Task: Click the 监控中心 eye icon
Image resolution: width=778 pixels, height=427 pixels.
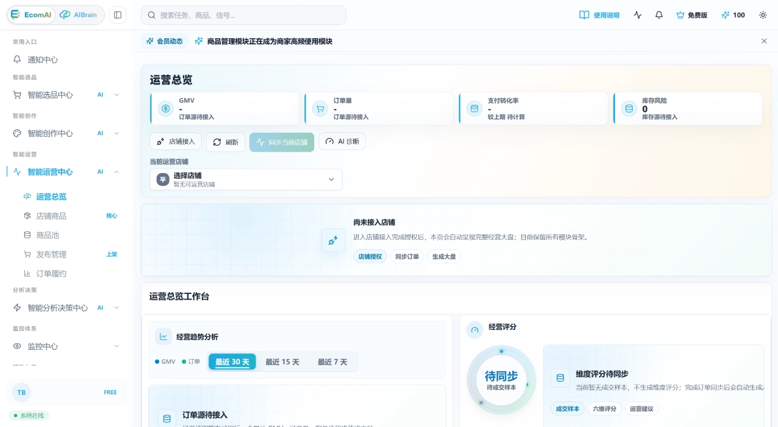Action: point(17,346)
